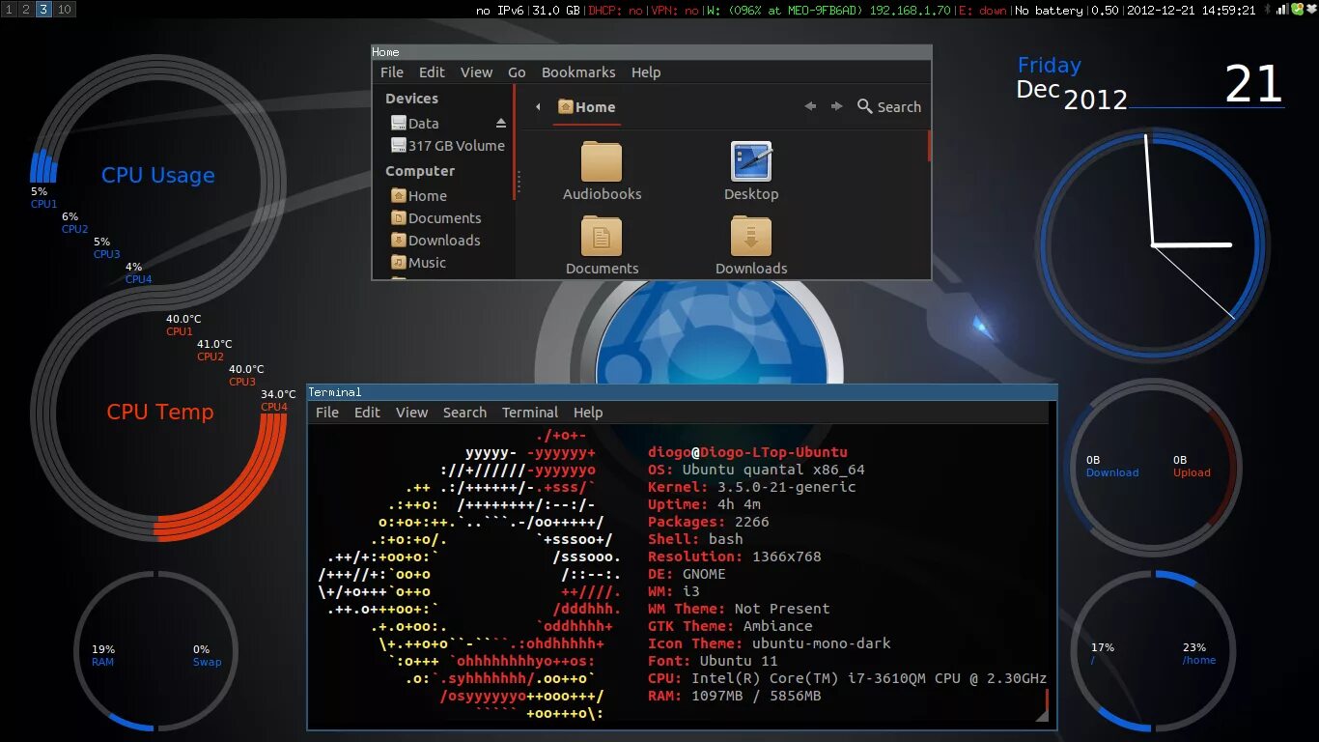The width and height of the screenshot is (1319, 742).
Task: Click the '31.0 GB' disk status entry
Action: 557,11
